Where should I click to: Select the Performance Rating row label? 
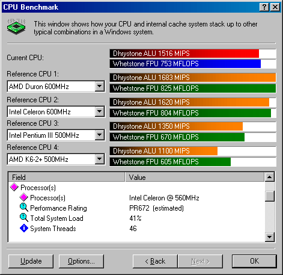tap(58, 208)
